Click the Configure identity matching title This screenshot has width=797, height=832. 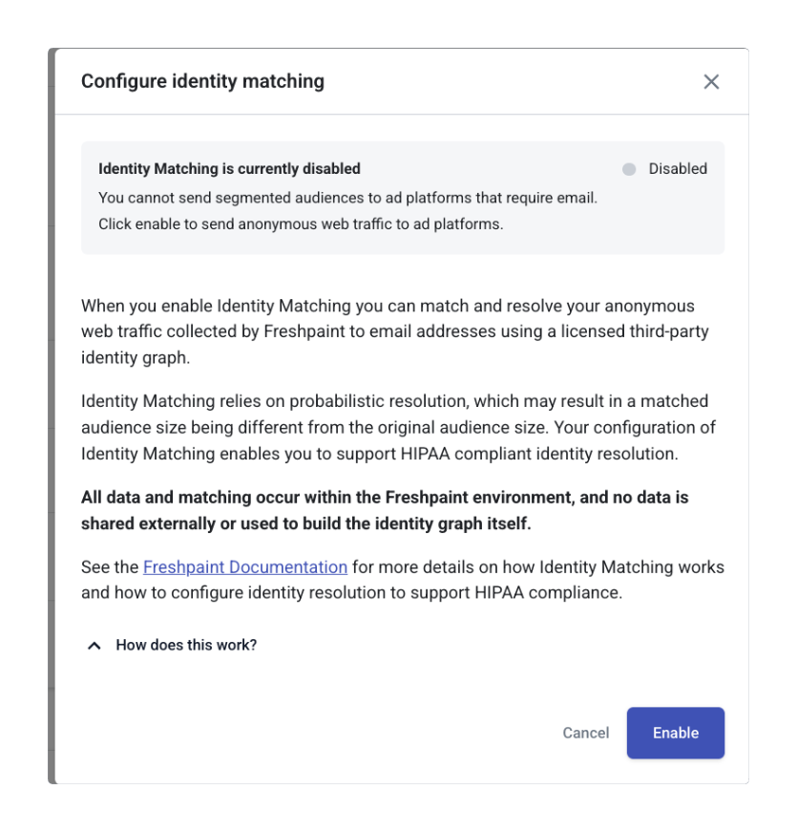(x=202, y=82)
